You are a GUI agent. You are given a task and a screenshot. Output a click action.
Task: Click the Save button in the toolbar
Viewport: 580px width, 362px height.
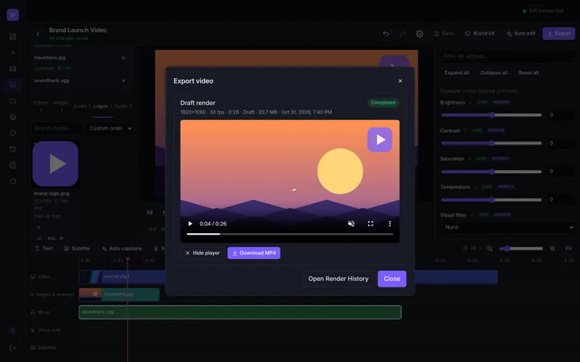click(x=444, y=33)
